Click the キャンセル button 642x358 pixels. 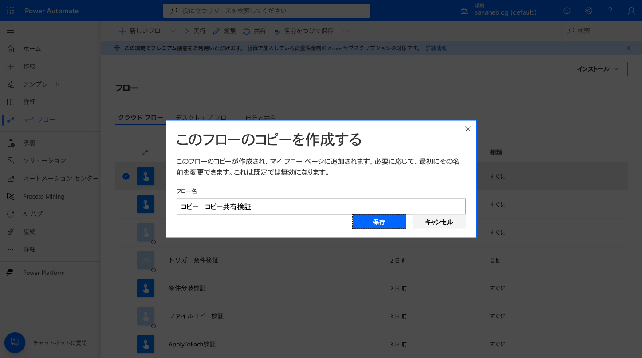[439, 222]
